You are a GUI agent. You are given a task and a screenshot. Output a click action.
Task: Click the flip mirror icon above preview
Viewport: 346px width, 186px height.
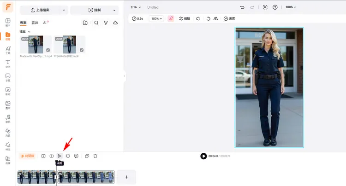pos(215,19)
